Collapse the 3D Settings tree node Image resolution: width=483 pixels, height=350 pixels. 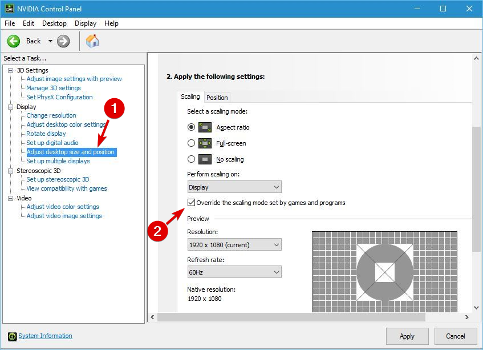10,70
